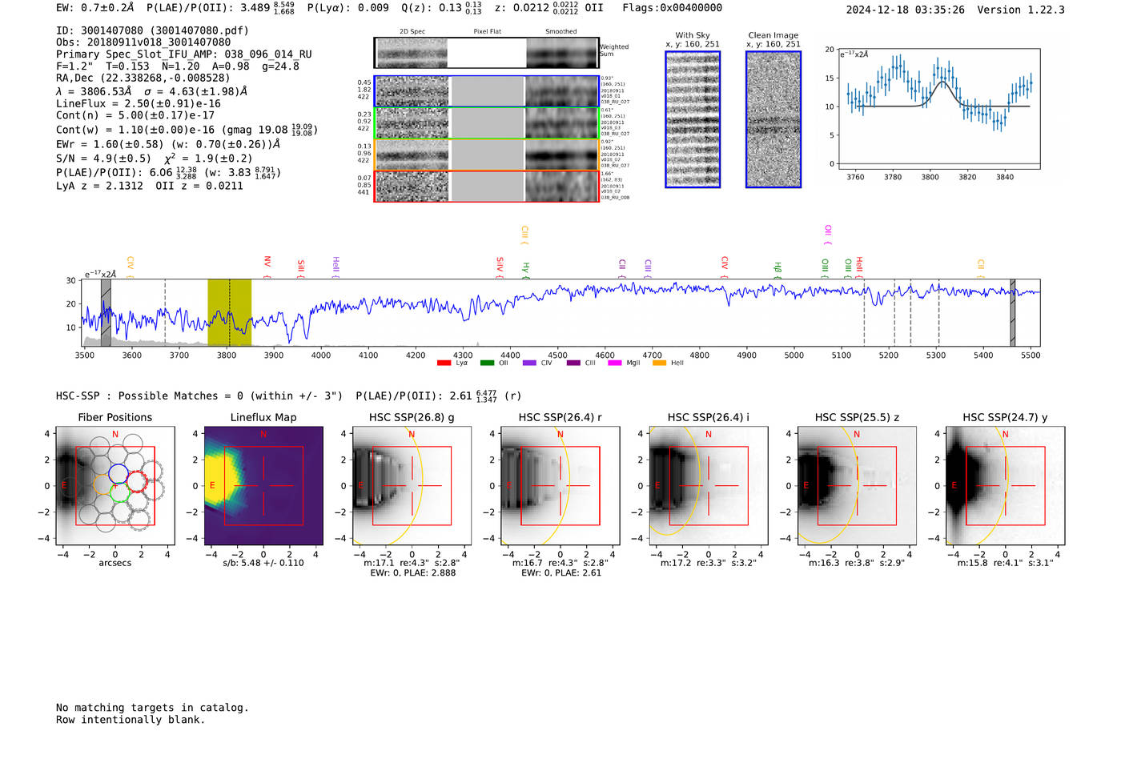Click the Gaussian emission line fit plot
Viewport: 1121px width, 763px height.
tap(938, 108)
